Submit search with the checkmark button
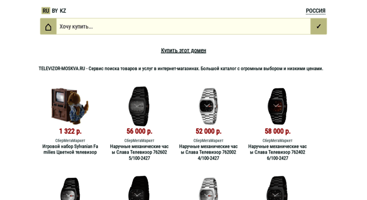Viewport: 367px width, 200px height. tap(318, 26)
